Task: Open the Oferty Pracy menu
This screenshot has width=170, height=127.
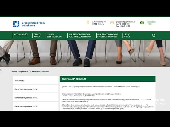Action: click(x=37, y=36)
